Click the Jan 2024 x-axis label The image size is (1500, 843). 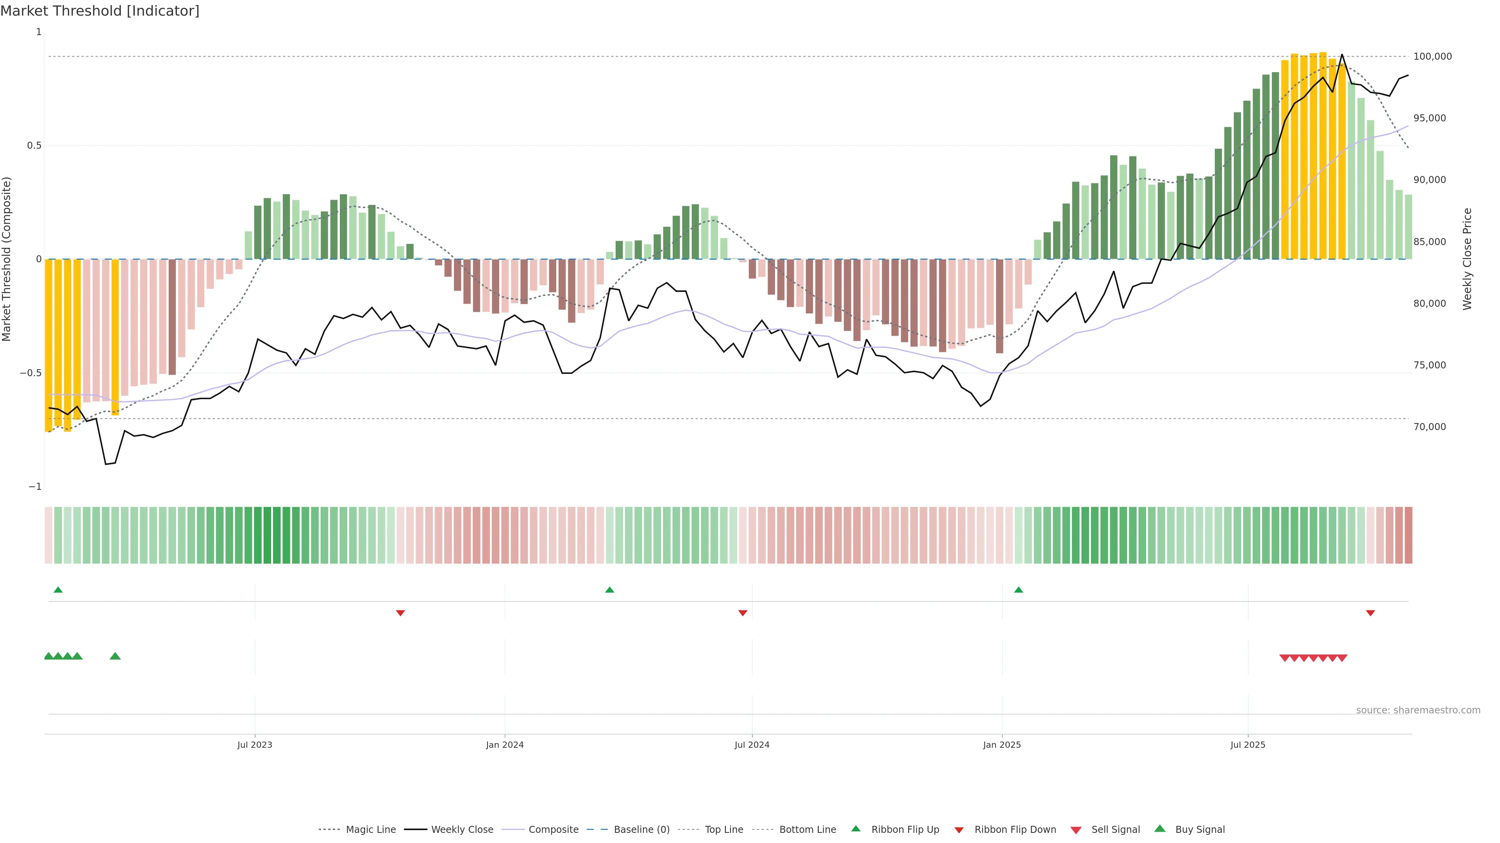tap(505, 745)
